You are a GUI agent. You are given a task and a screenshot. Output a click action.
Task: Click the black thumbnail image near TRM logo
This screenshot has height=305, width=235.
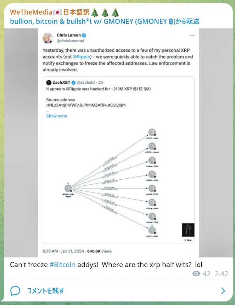[188, 230]
